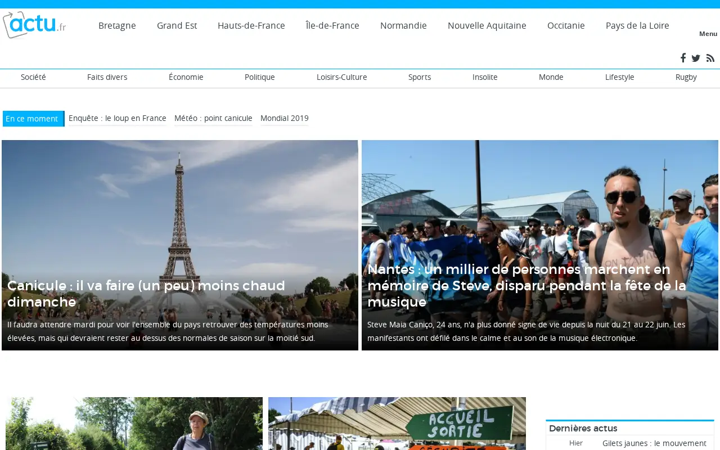Choose the Occitanie region
720x450 pixels.
point(566,25)
